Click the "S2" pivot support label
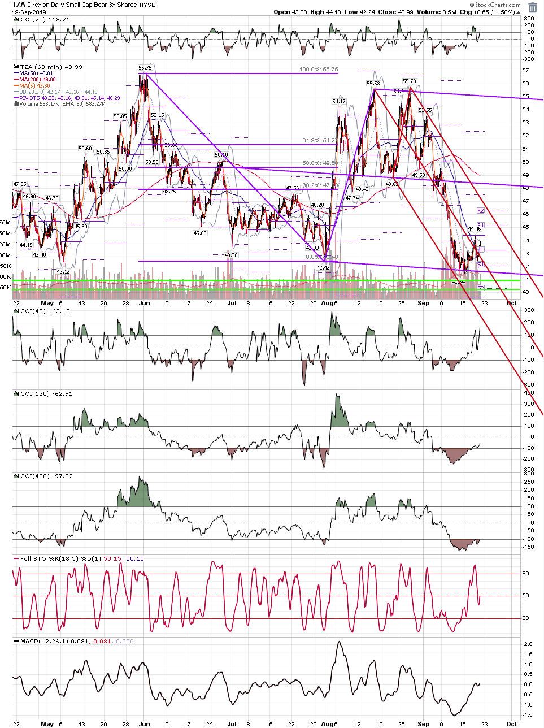 pos(481,288)
